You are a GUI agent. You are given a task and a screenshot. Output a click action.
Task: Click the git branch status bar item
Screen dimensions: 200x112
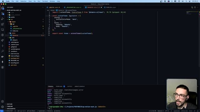[9, 111]
